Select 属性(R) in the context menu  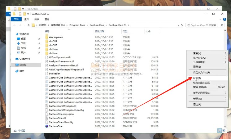[197, 105]
